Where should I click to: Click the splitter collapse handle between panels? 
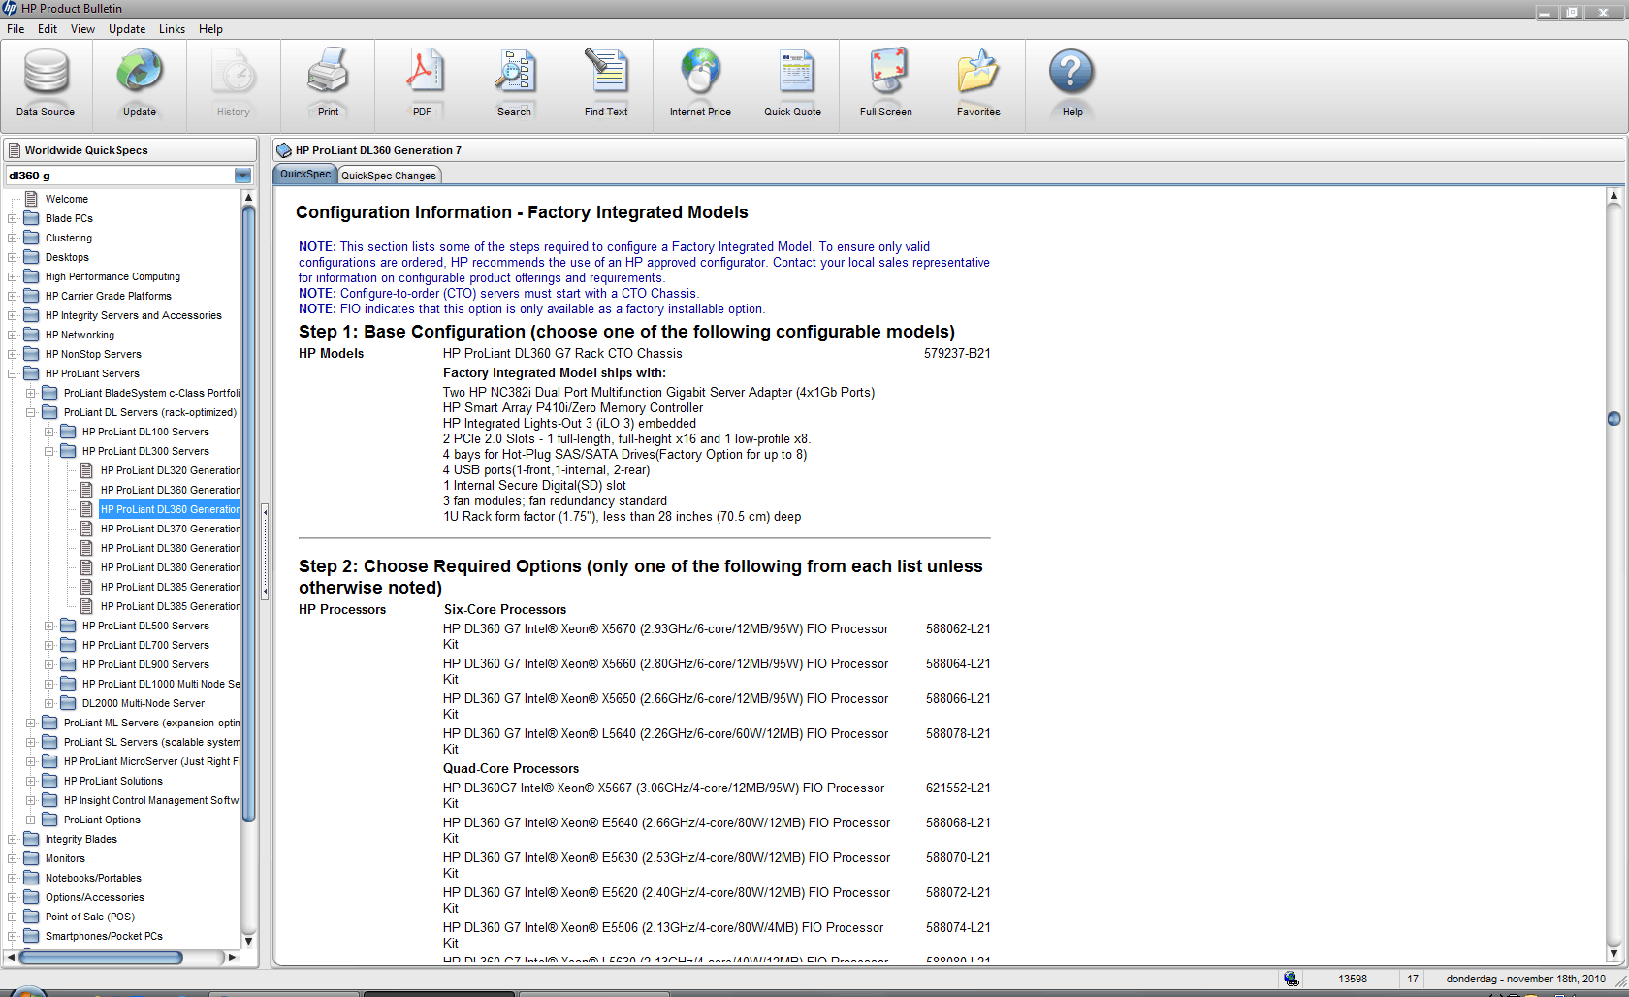pos(265,551)
